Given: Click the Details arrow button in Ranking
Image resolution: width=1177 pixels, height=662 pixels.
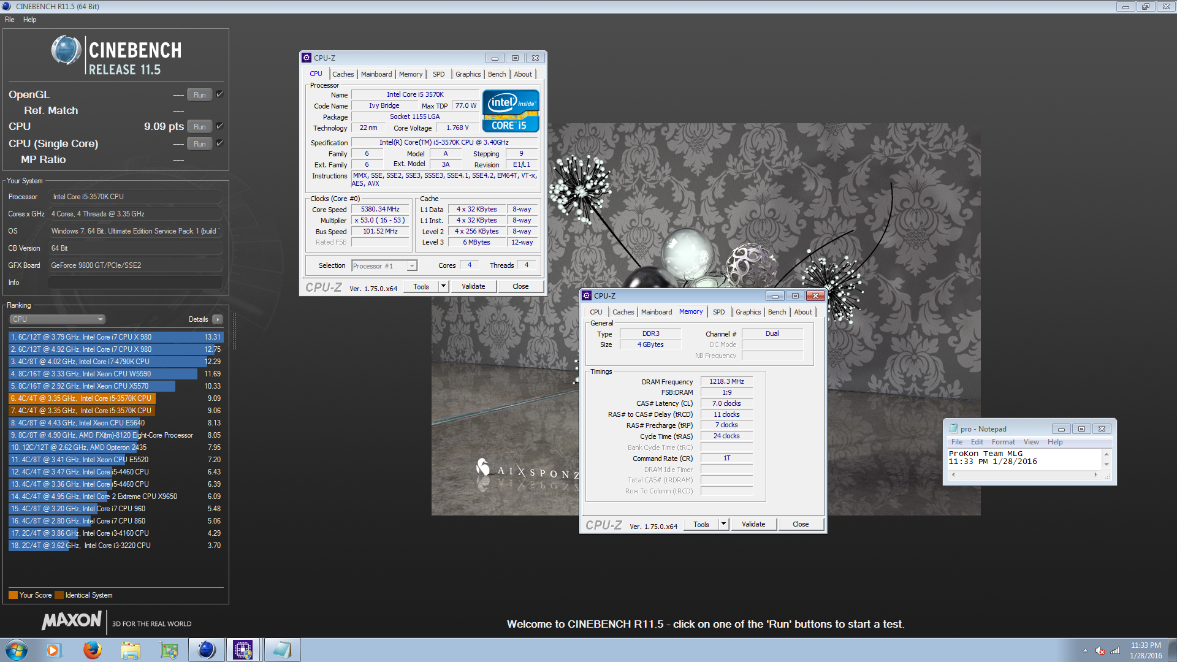Looking at the screenshot, I should [x=218, y=319].
